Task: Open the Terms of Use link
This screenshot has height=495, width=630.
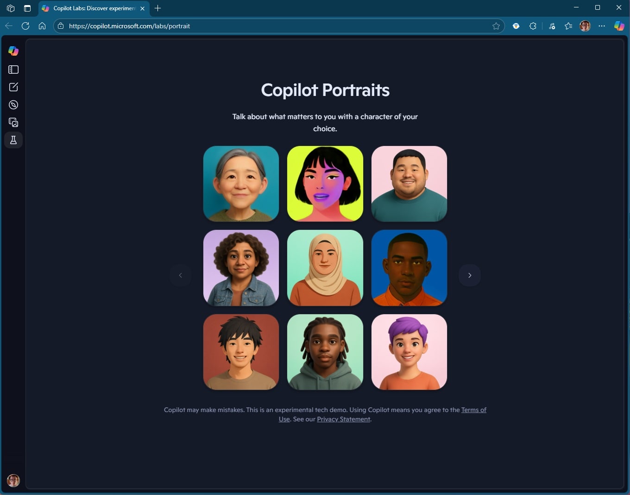Action: [473, 410]
